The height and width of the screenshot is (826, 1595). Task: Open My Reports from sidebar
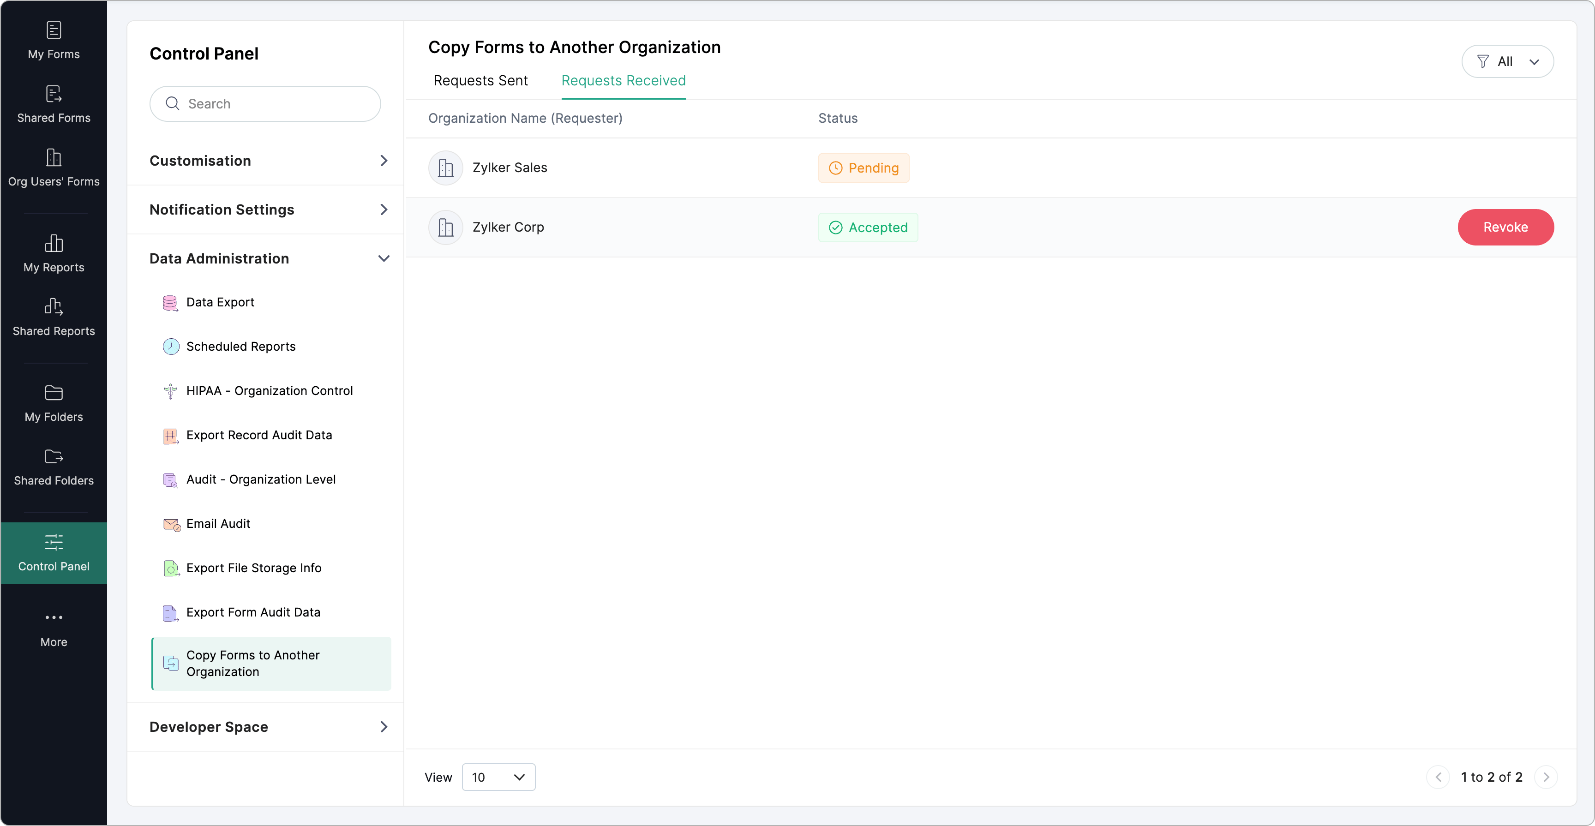(53, 253)
